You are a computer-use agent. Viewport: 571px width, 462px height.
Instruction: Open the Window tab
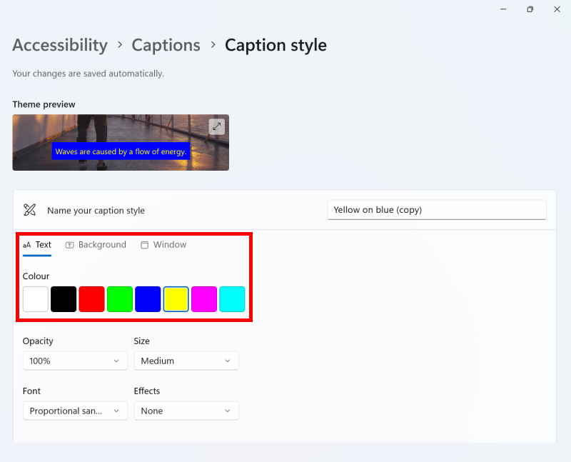[x=163, y=245]
